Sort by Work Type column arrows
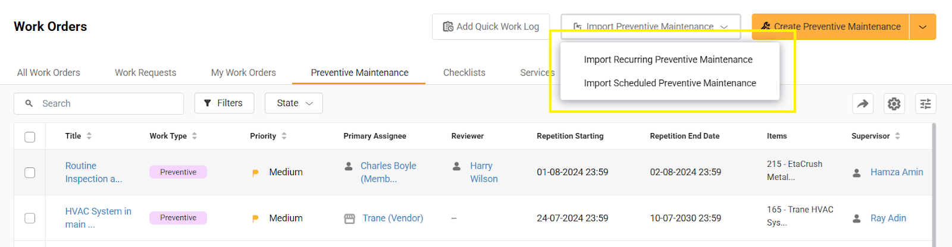Viewport: 952px width, 247px height. pos(195,136)
